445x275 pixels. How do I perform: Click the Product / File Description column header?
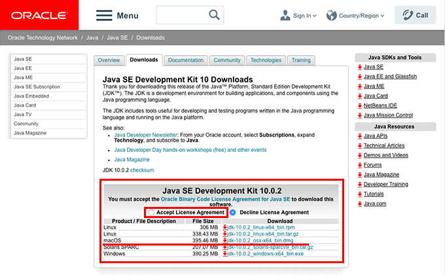[x=144, y=221]
